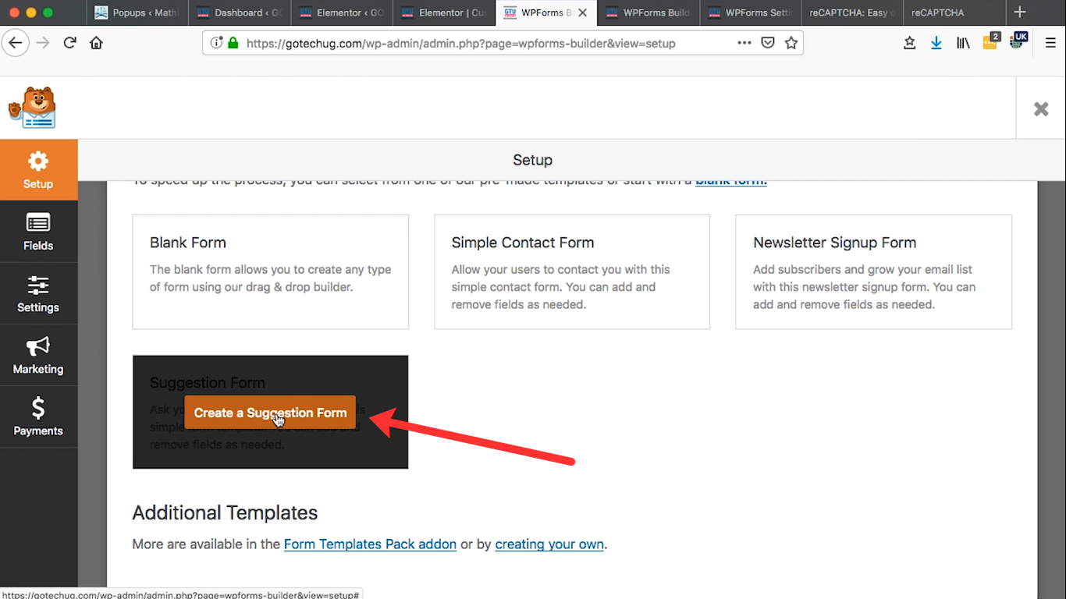1066x599 pixels.
Task: Go to the browser home icon
Action: 96,43
